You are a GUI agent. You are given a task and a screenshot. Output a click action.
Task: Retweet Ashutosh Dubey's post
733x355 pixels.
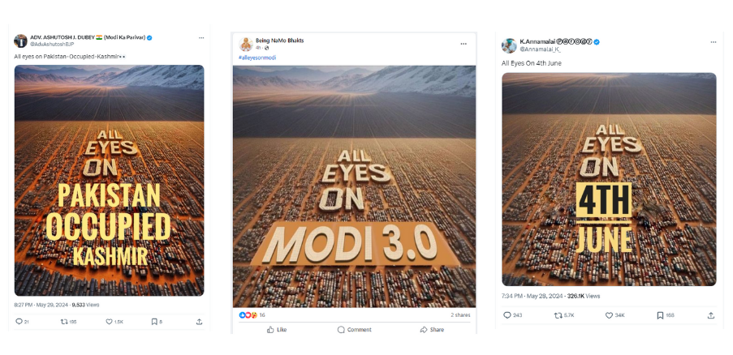tap(64, 322)
